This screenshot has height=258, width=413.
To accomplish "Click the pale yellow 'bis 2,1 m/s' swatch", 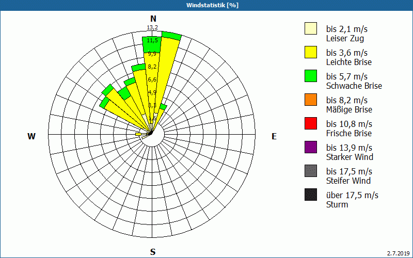I will pos(311,28).
